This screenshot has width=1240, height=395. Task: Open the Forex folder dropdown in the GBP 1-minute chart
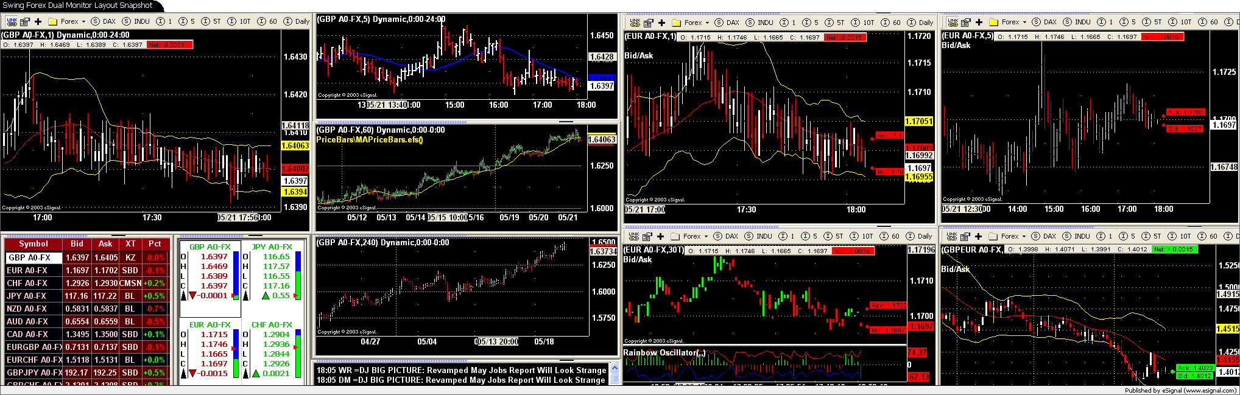(68, 21)
